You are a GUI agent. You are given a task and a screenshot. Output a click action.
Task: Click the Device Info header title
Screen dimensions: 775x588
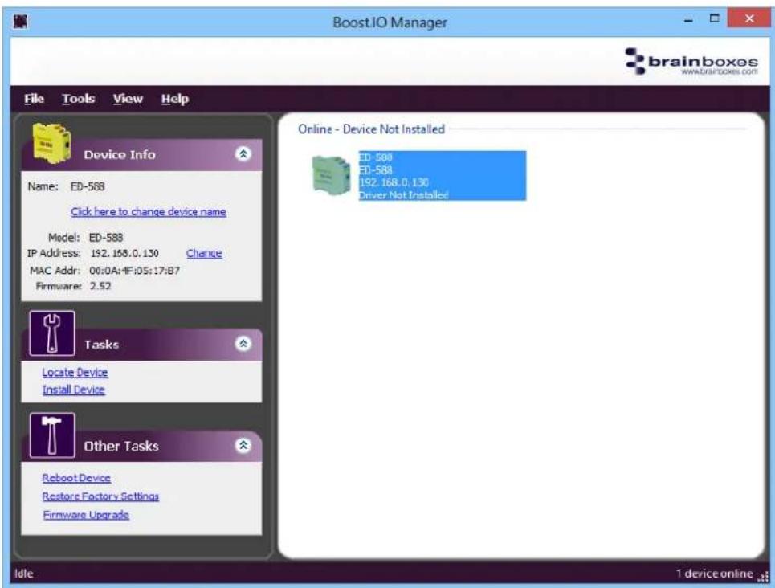tap(120, 154)
